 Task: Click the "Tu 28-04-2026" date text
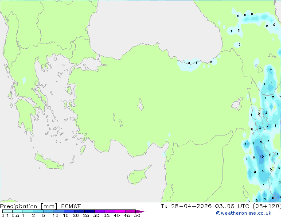tap(186, 206)
